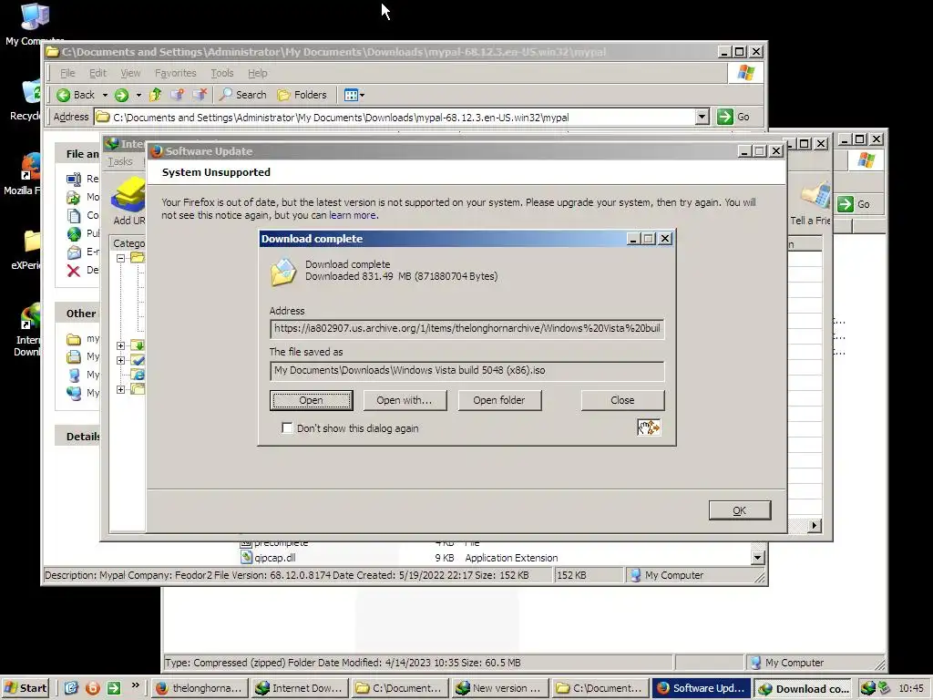Switch to Internet Download Manager taskbar button

tap(299, 688)
